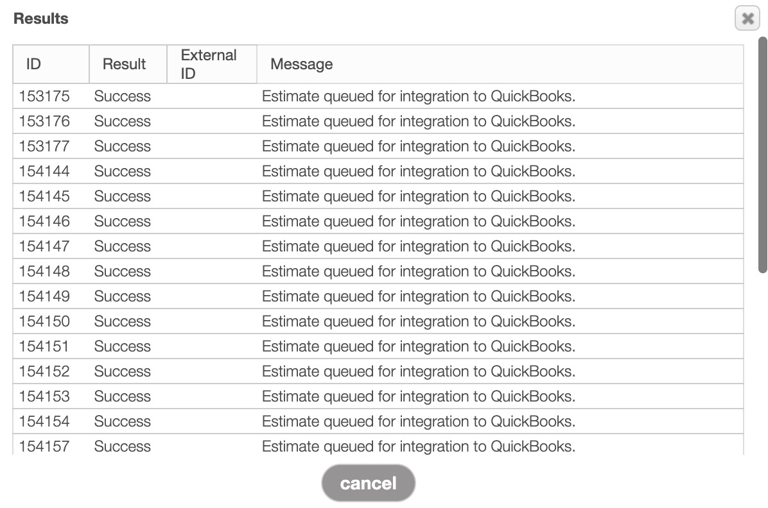Click ID cell 153177
768x508 pixels.
point(44,146)
